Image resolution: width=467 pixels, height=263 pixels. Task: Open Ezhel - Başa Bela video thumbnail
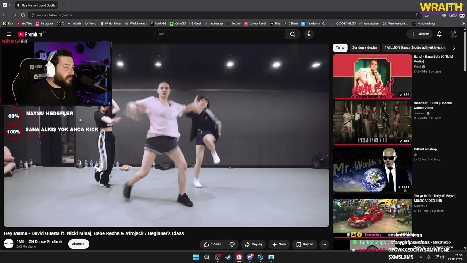click(x=372, y=76)
